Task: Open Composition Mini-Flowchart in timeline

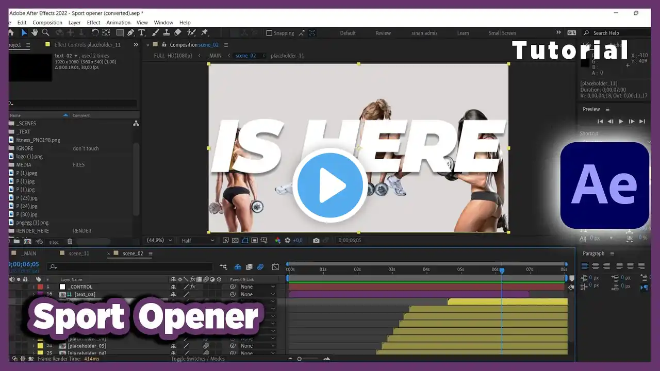Action: pos(223,267)
